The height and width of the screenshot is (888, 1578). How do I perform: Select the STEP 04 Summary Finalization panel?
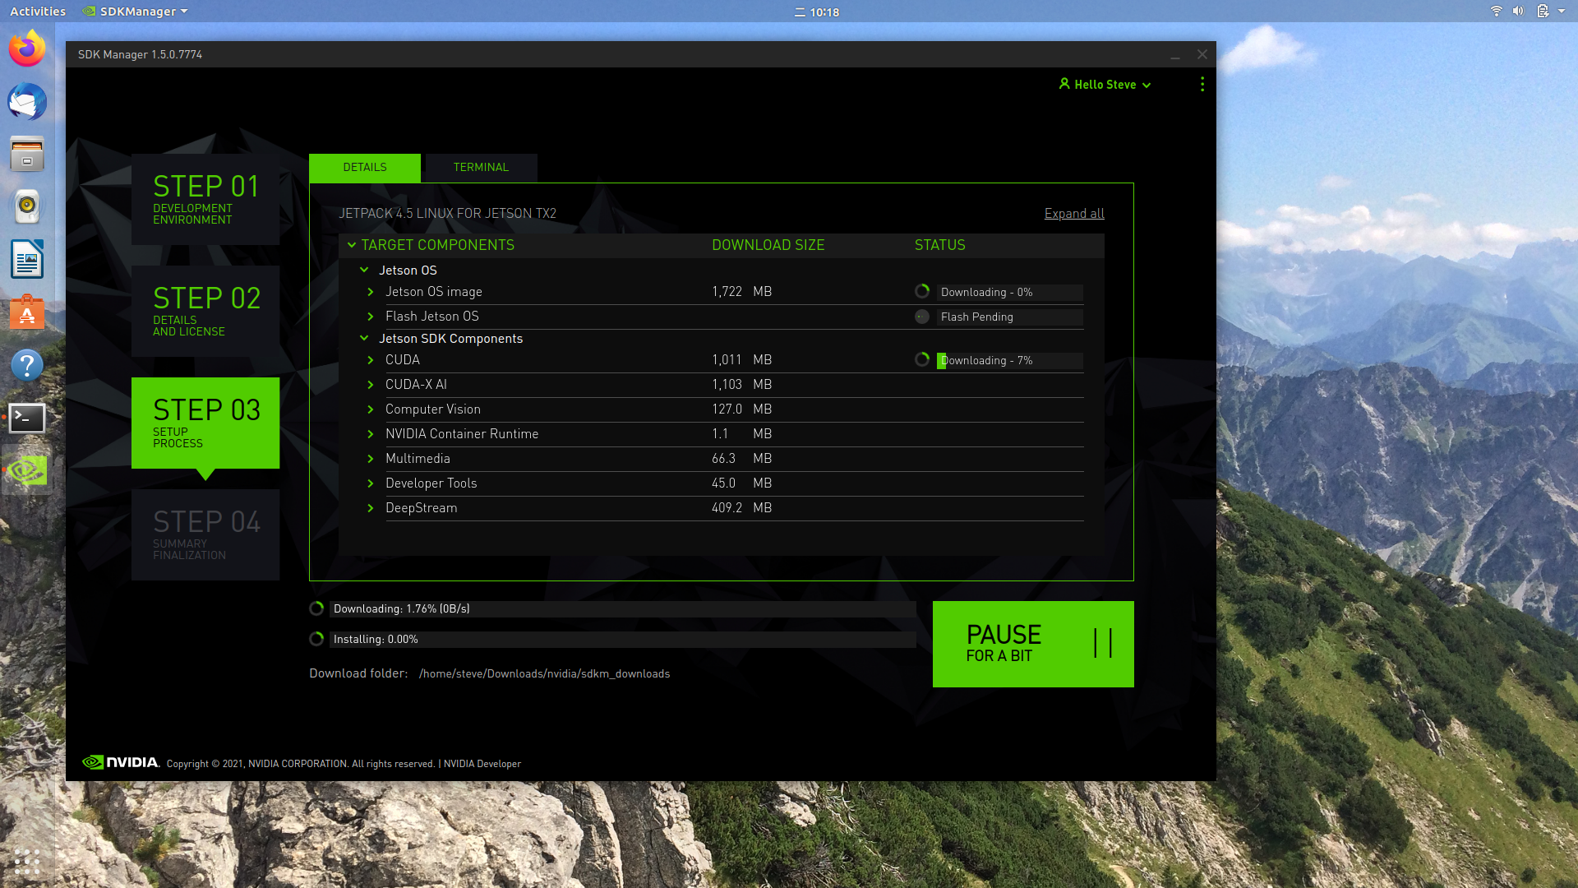[205, 534]
